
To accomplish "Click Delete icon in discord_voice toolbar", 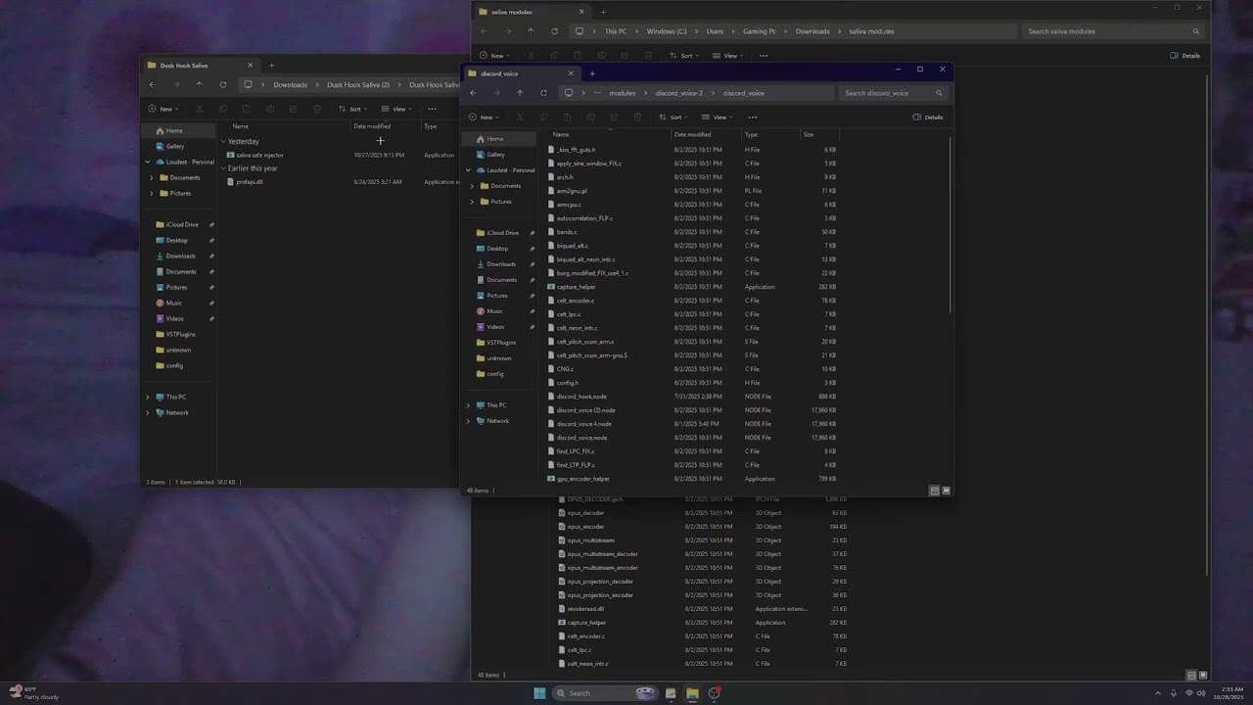I will click(637, 117).
